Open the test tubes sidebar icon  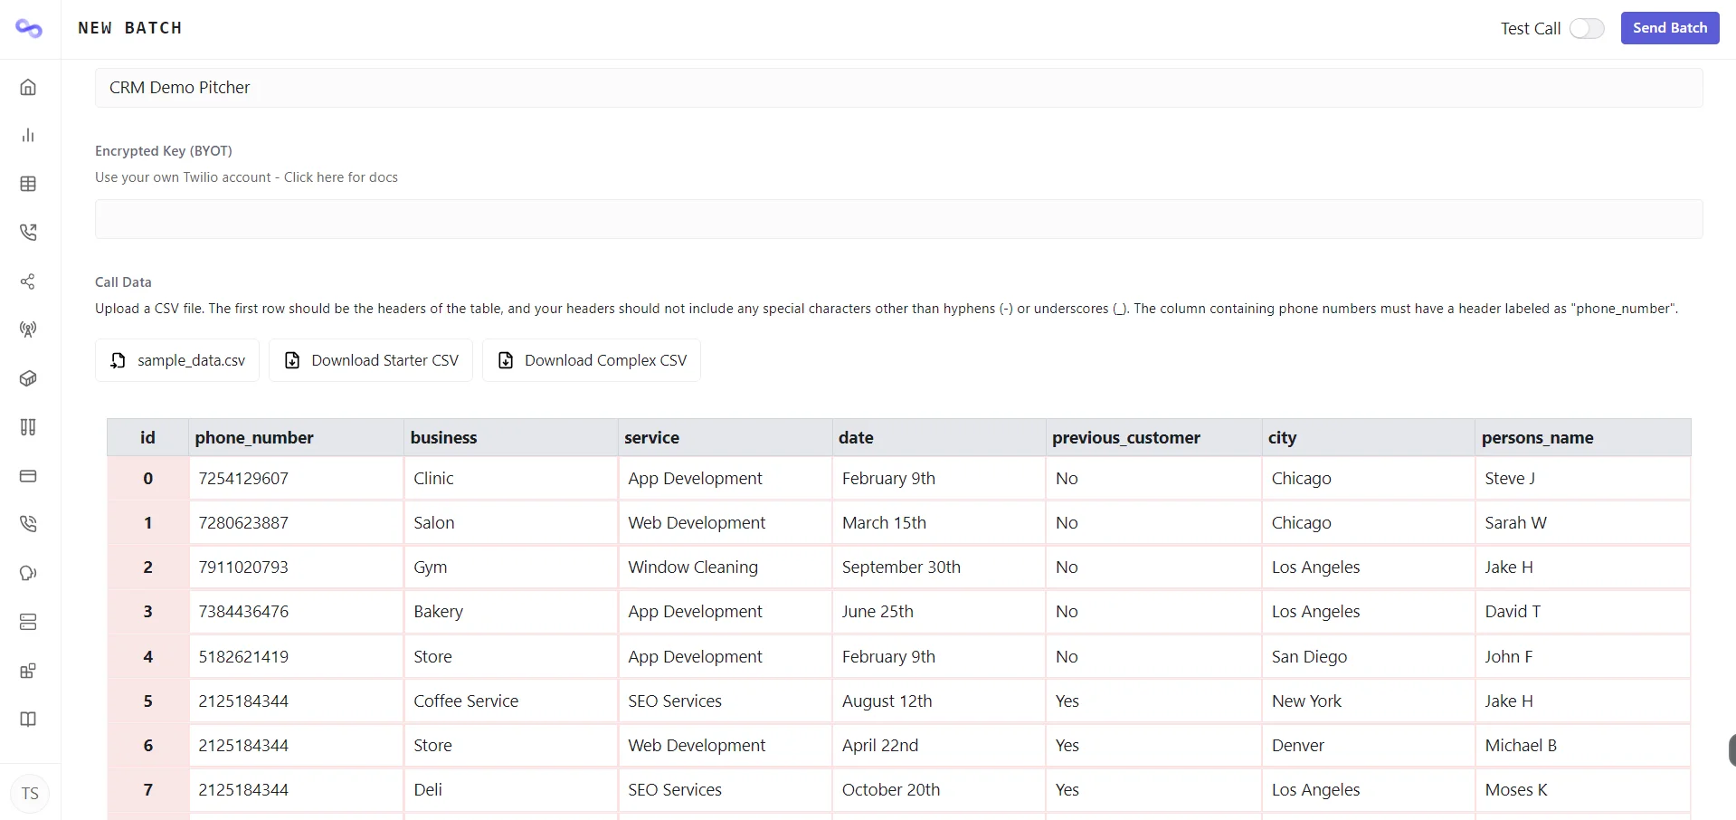click(x=28, y=427)
